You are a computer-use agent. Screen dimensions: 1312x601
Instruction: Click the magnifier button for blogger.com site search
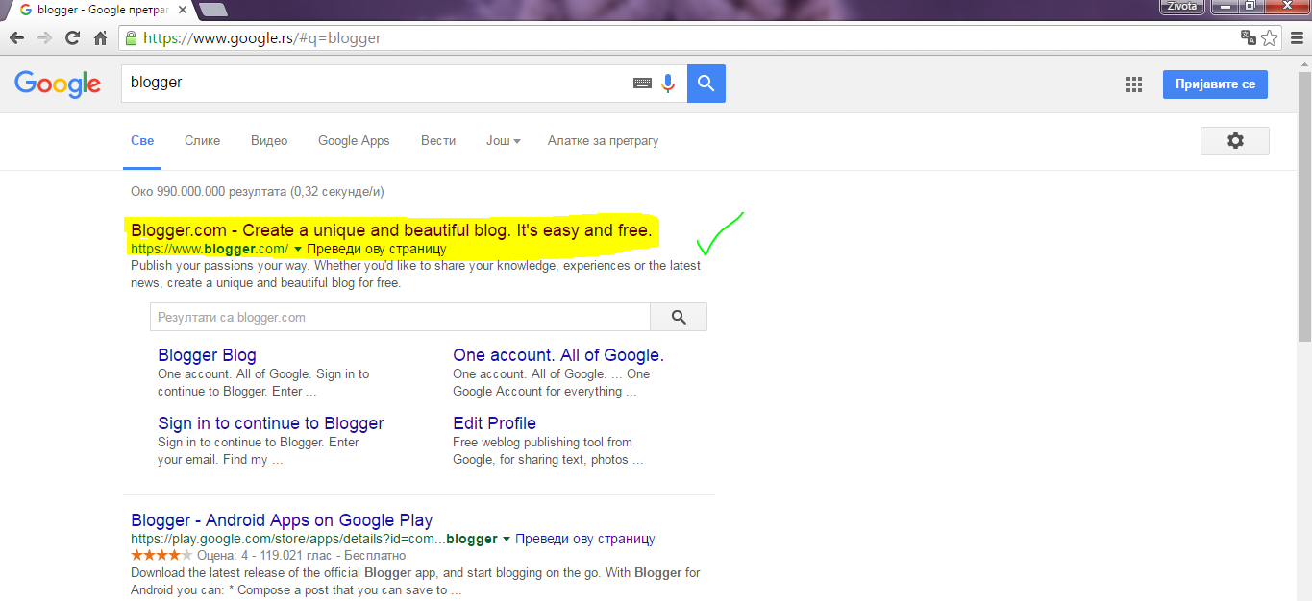pos(679,317)
